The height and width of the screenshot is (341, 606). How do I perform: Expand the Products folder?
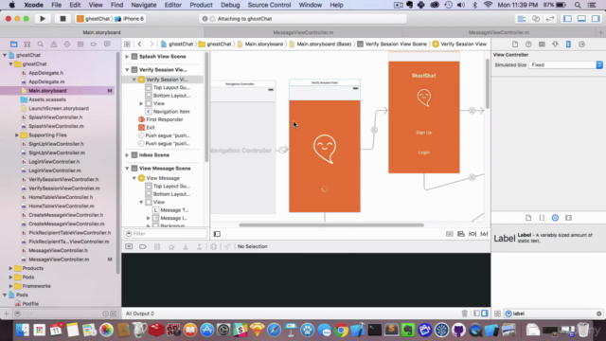tap(10, 268)
